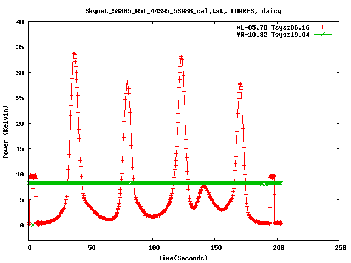351x263 pixels.
Task: Click the x-axis tick label 50
Action: pos(92,248)
